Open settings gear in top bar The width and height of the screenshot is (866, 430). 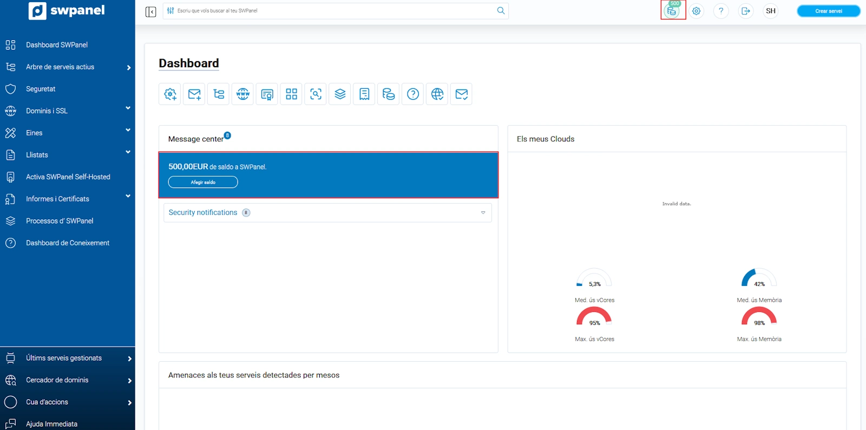coord(697,11)
